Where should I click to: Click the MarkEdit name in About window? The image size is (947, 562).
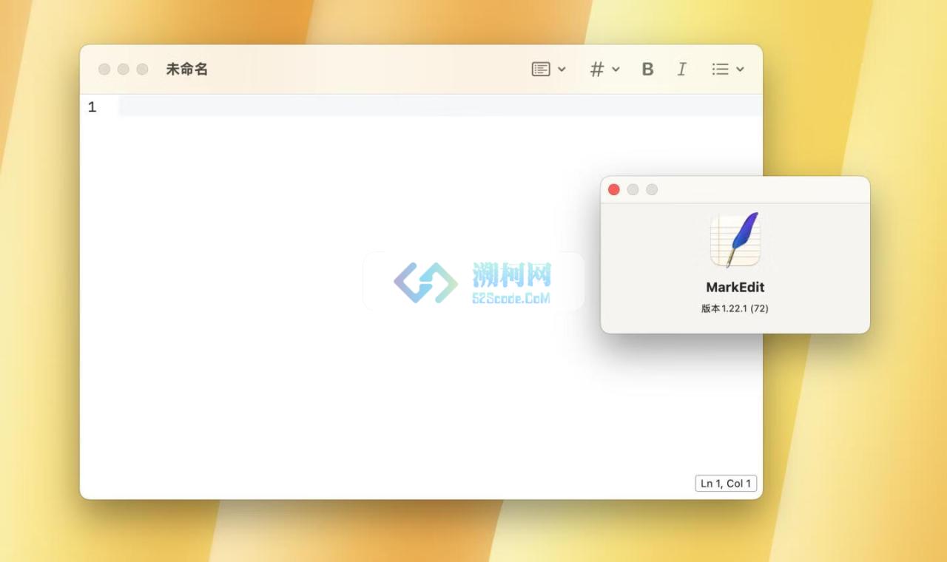[x=735, y=287]
